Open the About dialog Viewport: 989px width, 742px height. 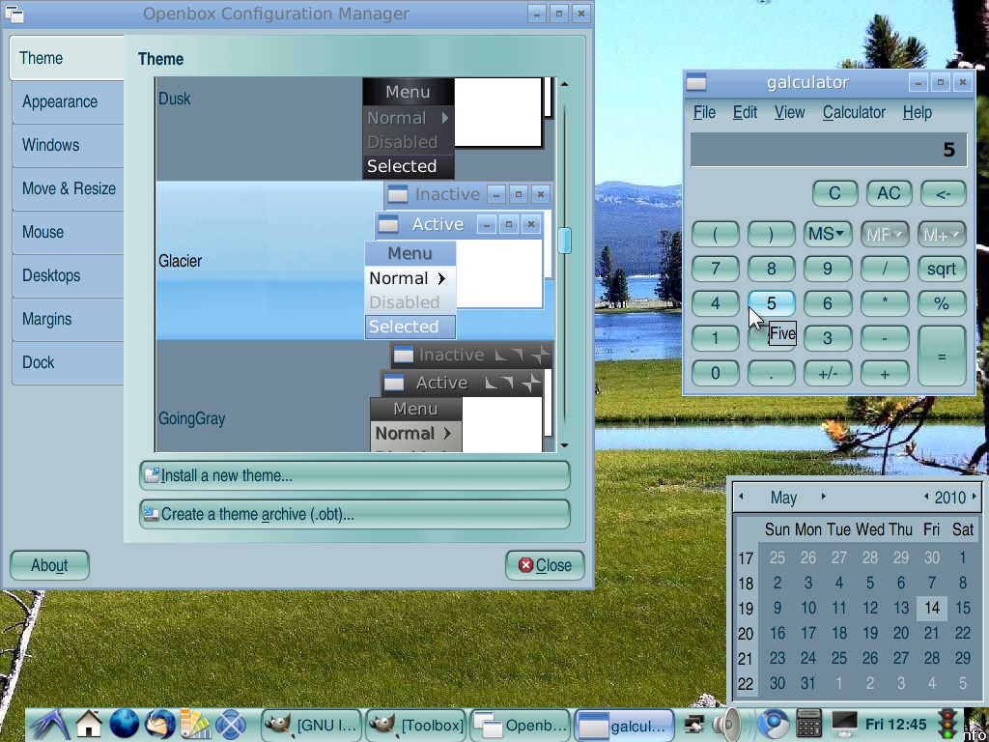click(x=49, y=564)
